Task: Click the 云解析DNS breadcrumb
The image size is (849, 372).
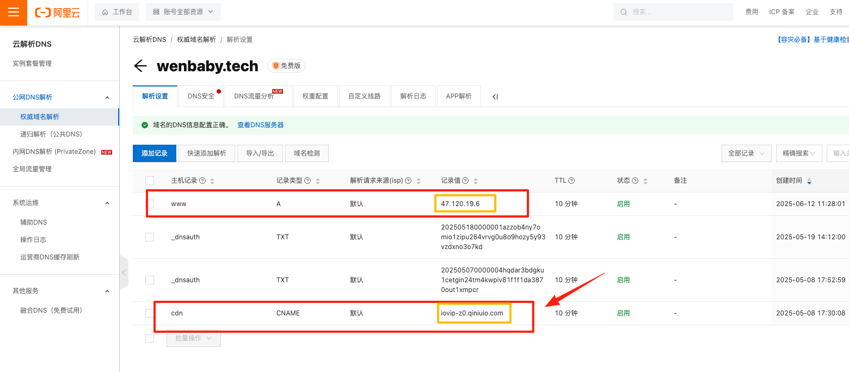Action: click(x=150, y=40)
